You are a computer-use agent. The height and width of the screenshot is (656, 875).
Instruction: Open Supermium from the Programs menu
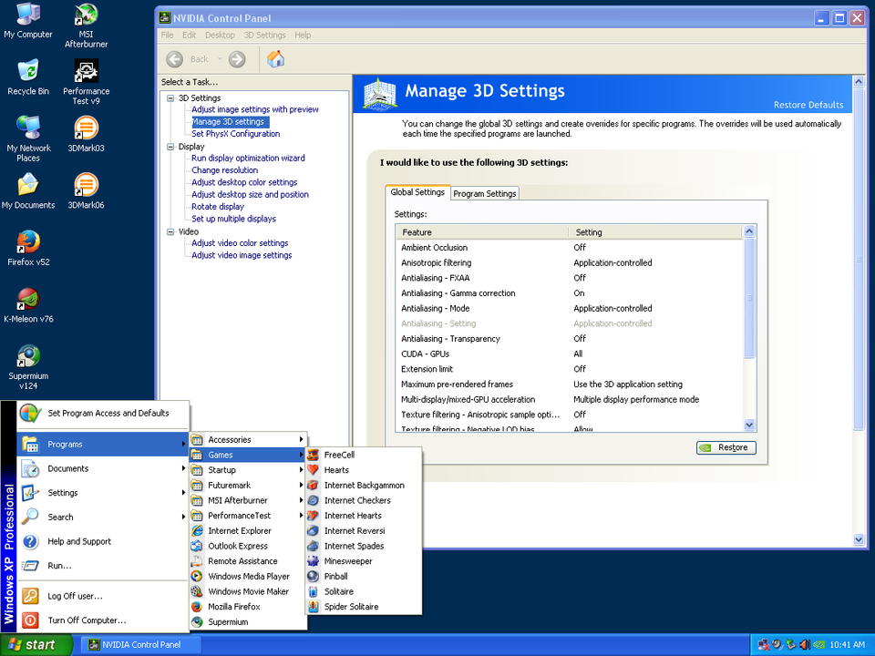pyautogui.click(x=227, y=621)
